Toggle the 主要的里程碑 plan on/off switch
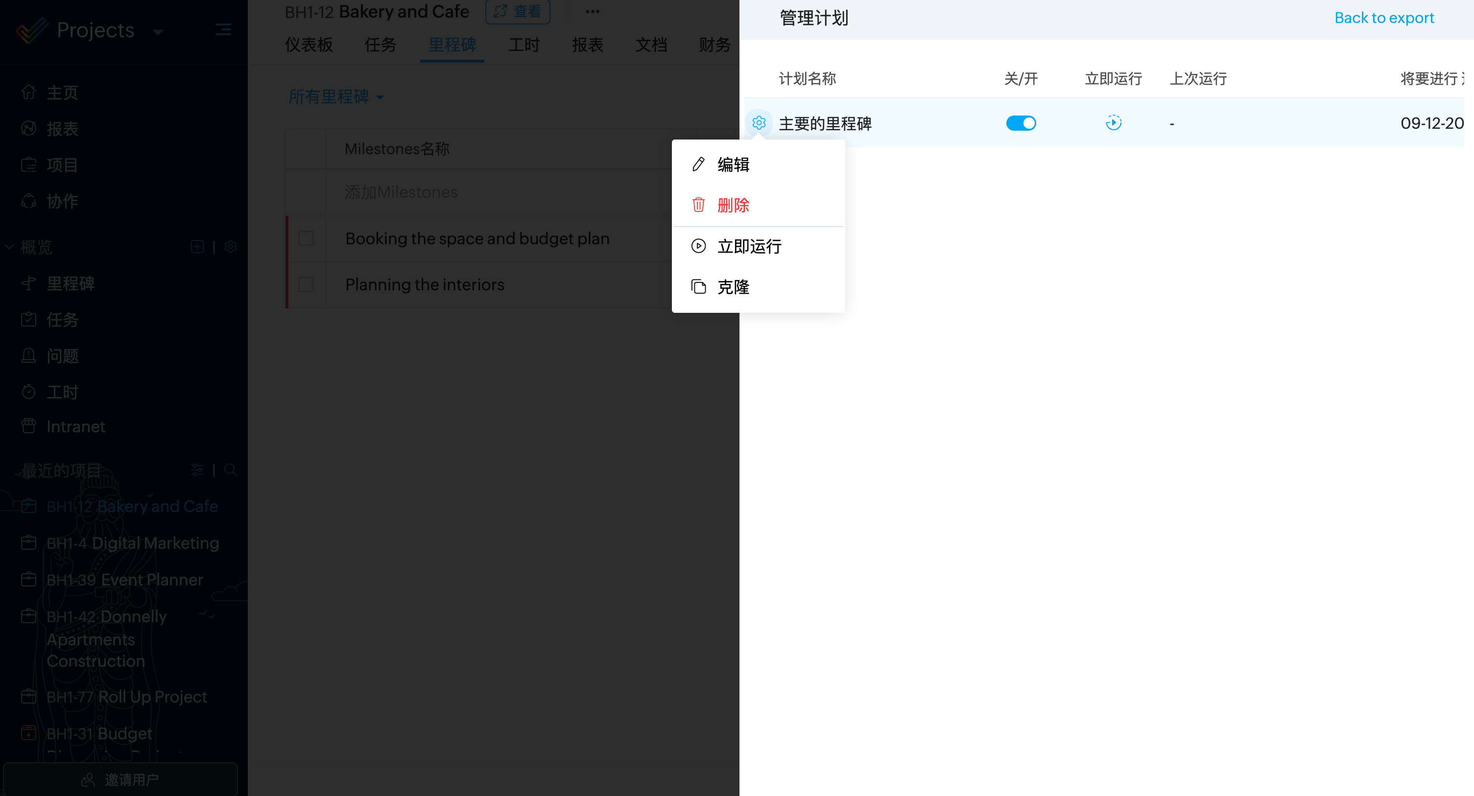The image size is (1474, 796). pyautogui.click(x=1021, y=123)
